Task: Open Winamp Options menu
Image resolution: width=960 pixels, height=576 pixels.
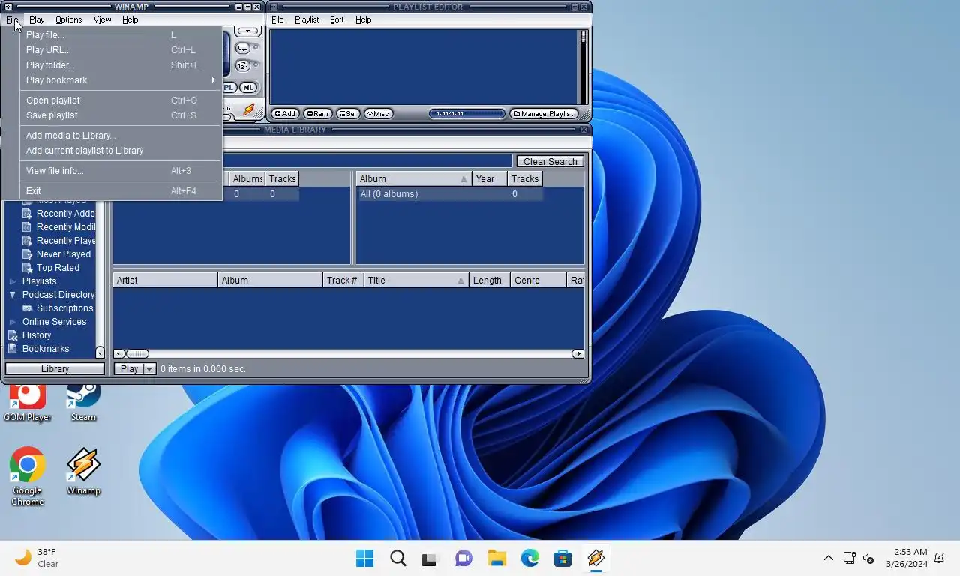Action: [x=69, y=19]
